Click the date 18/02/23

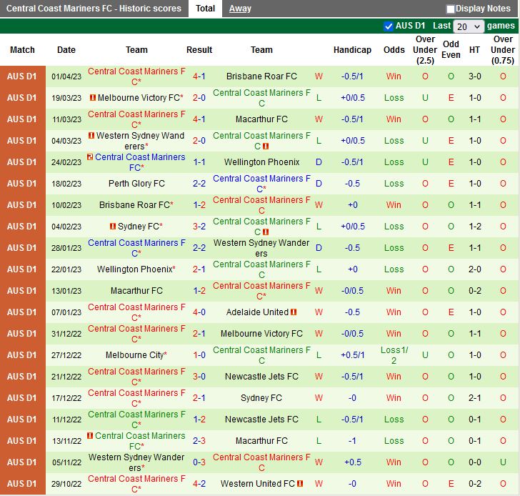click(x=66, y=184)
